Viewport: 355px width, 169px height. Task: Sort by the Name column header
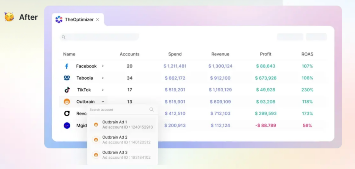69,54
